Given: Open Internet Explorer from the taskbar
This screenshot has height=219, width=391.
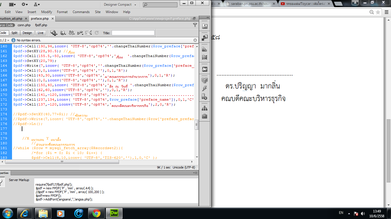Looking at the screenshot, I should (x=25, y=213).
